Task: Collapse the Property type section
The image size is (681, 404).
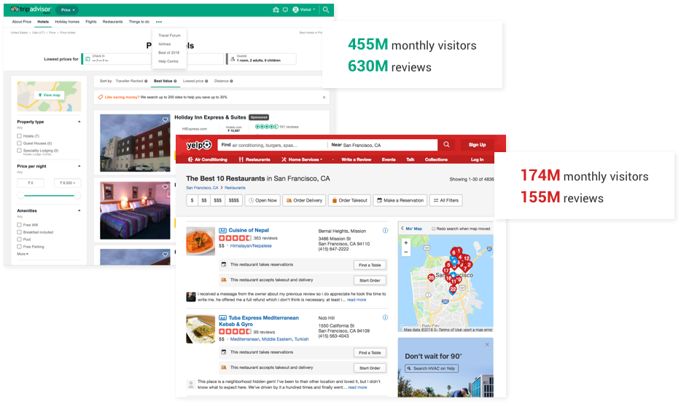Action: pyautogui.click(x=79, y=122)
